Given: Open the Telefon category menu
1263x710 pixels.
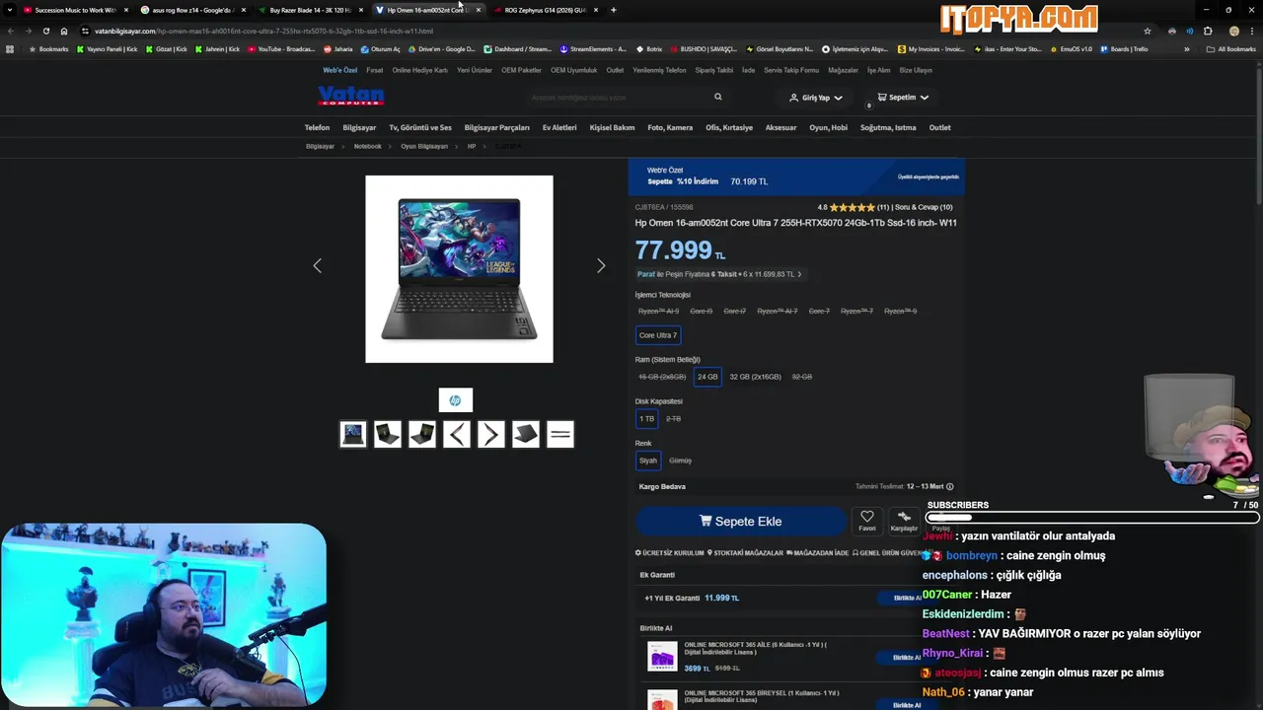Looking at the screenshot, I should [317, 127].
